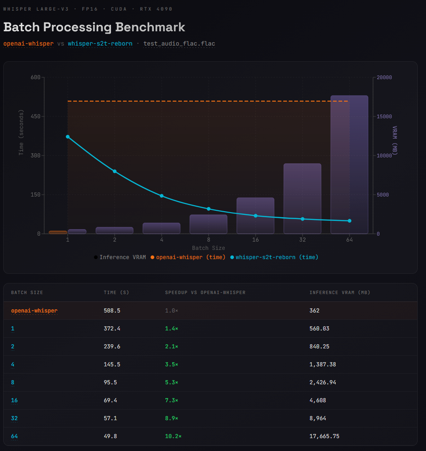The height and width of the screenshot is (451, 426).
Task: Click the 4,608 VRAM cell
Action: (x=318, y=400)
